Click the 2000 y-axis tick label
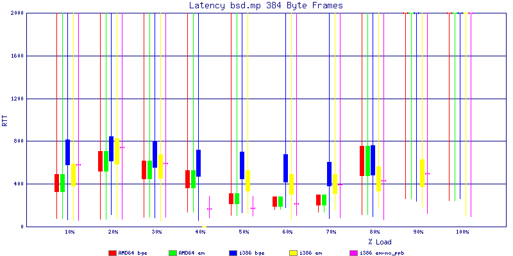Viewport: 513px width, 256px height. [x=17, y=13]
